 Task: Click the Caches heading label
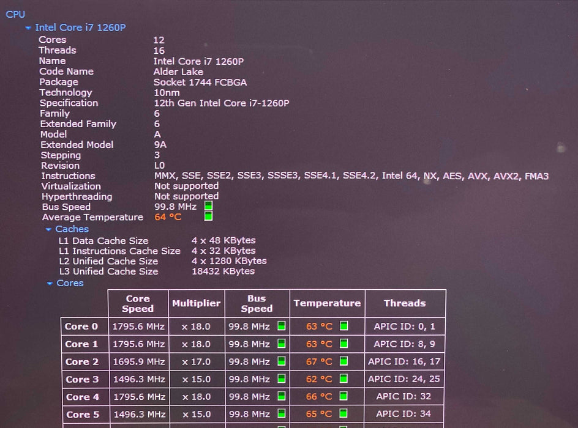pyautogui.click(x=72, y=229)
